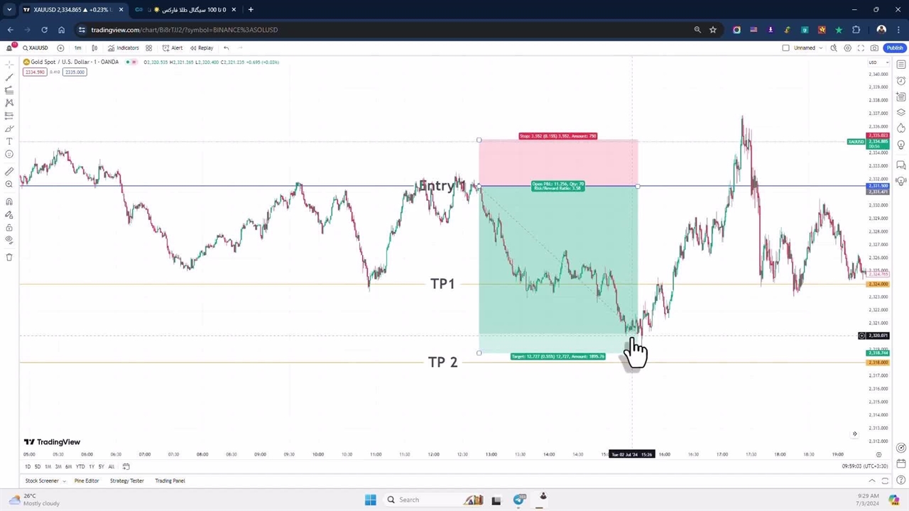Click the Go to date calendar icon
Image resolution: width=909 pixels, height=511 pixels.
126,466
